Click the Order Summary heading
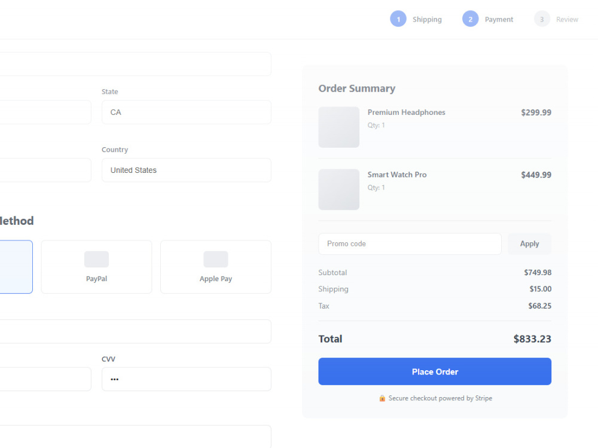The image size is (598, 448). coord(357,89)
